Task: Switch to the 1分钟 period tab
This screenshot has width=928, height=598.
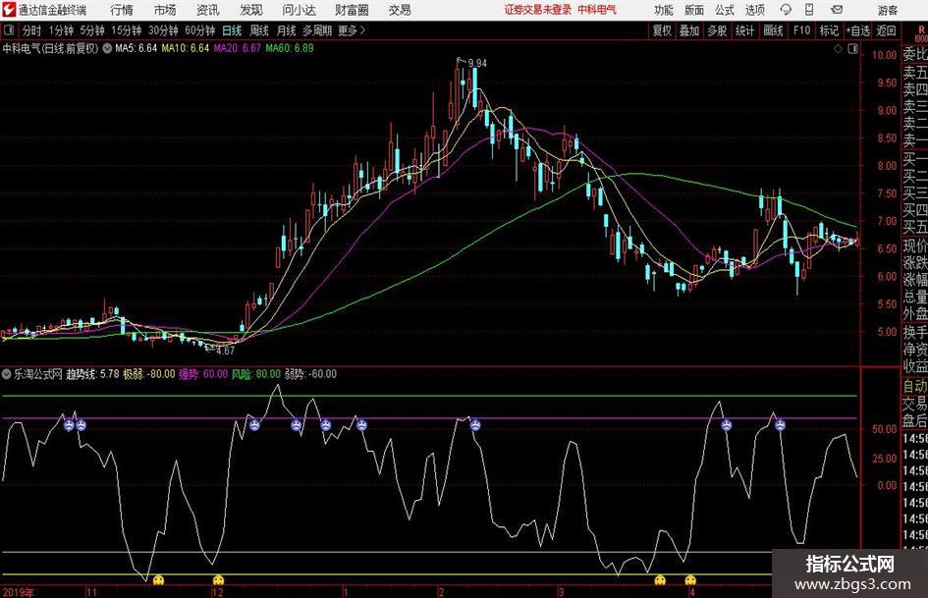Action: [x=61, y=30]
